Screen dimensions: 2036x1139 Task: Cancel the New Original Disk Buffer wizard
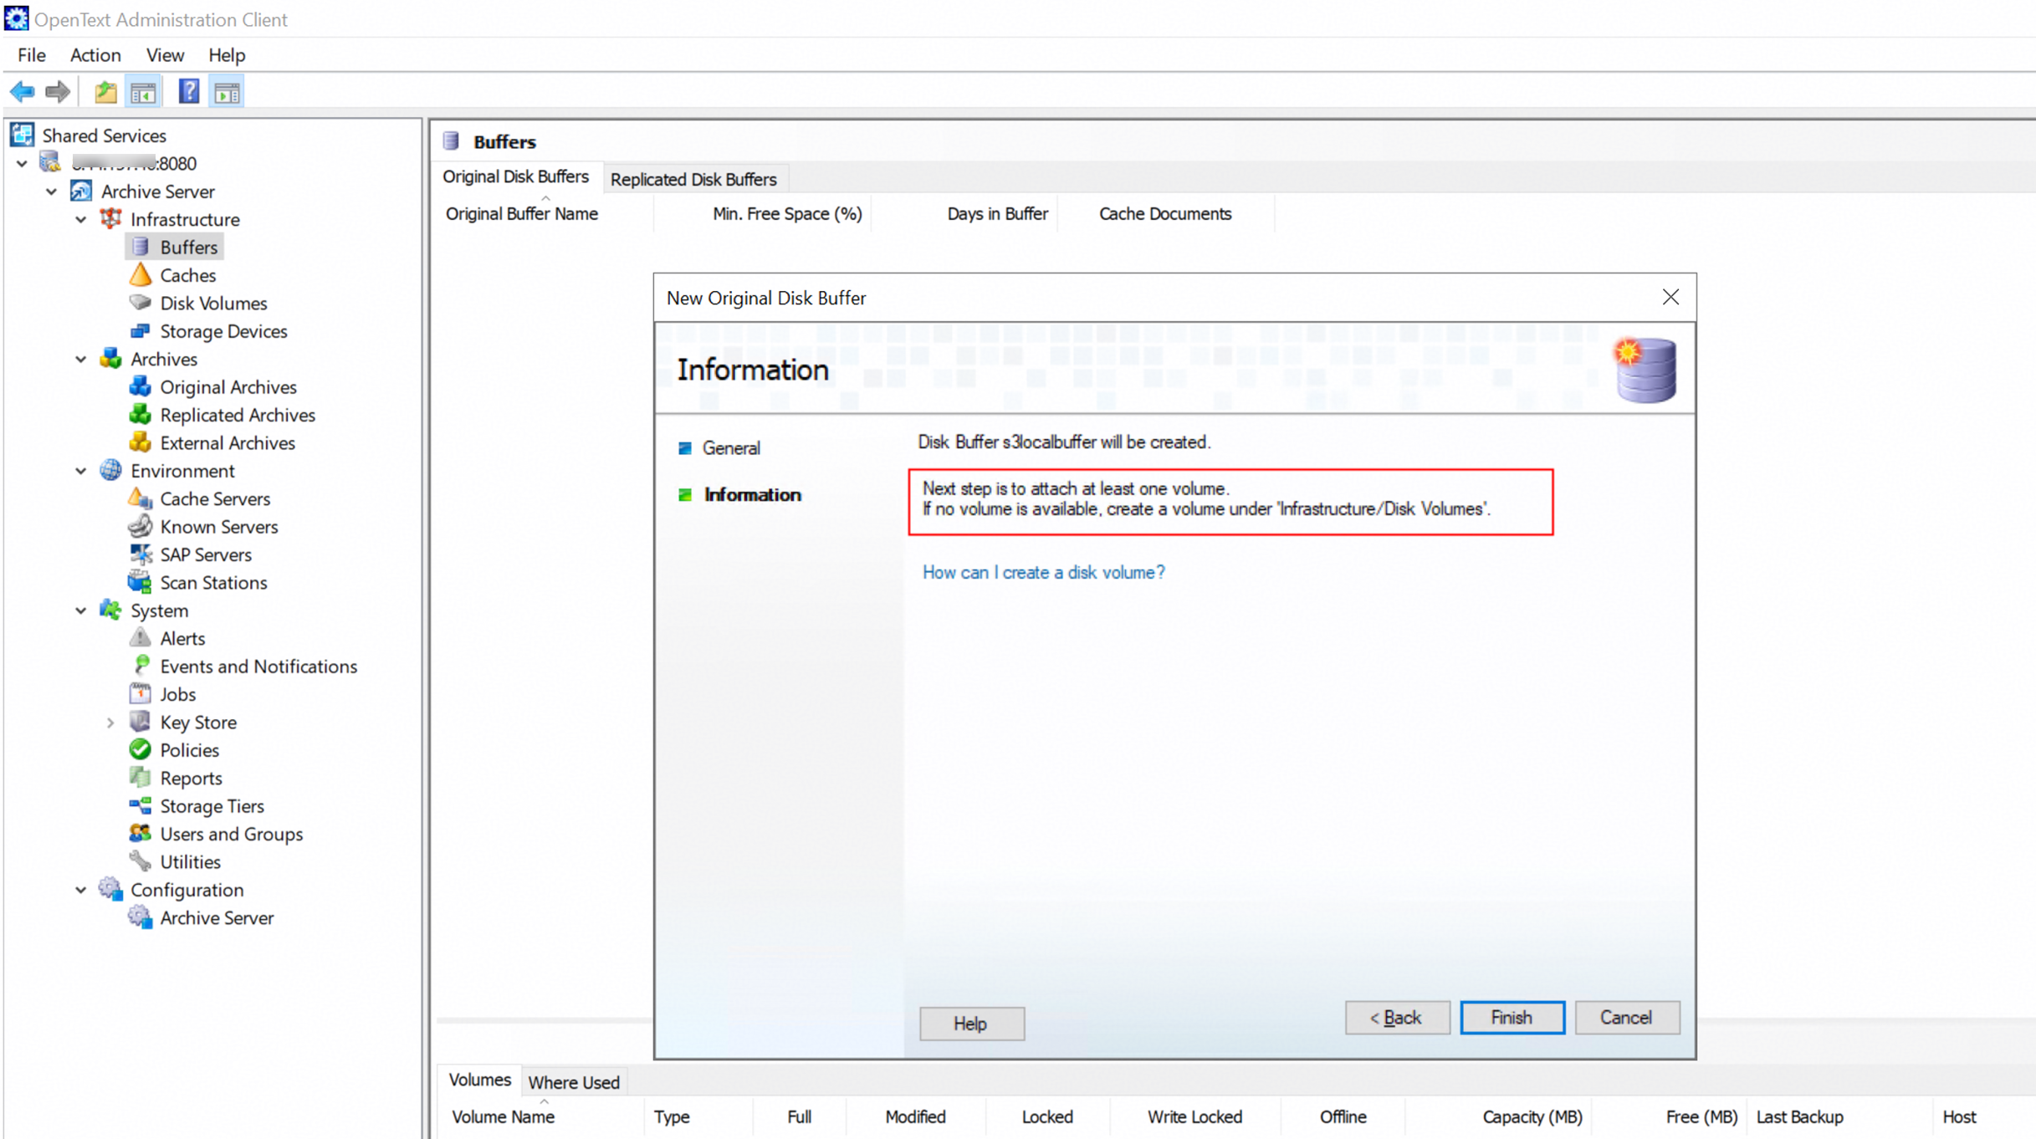(x=1626, y=1018)
